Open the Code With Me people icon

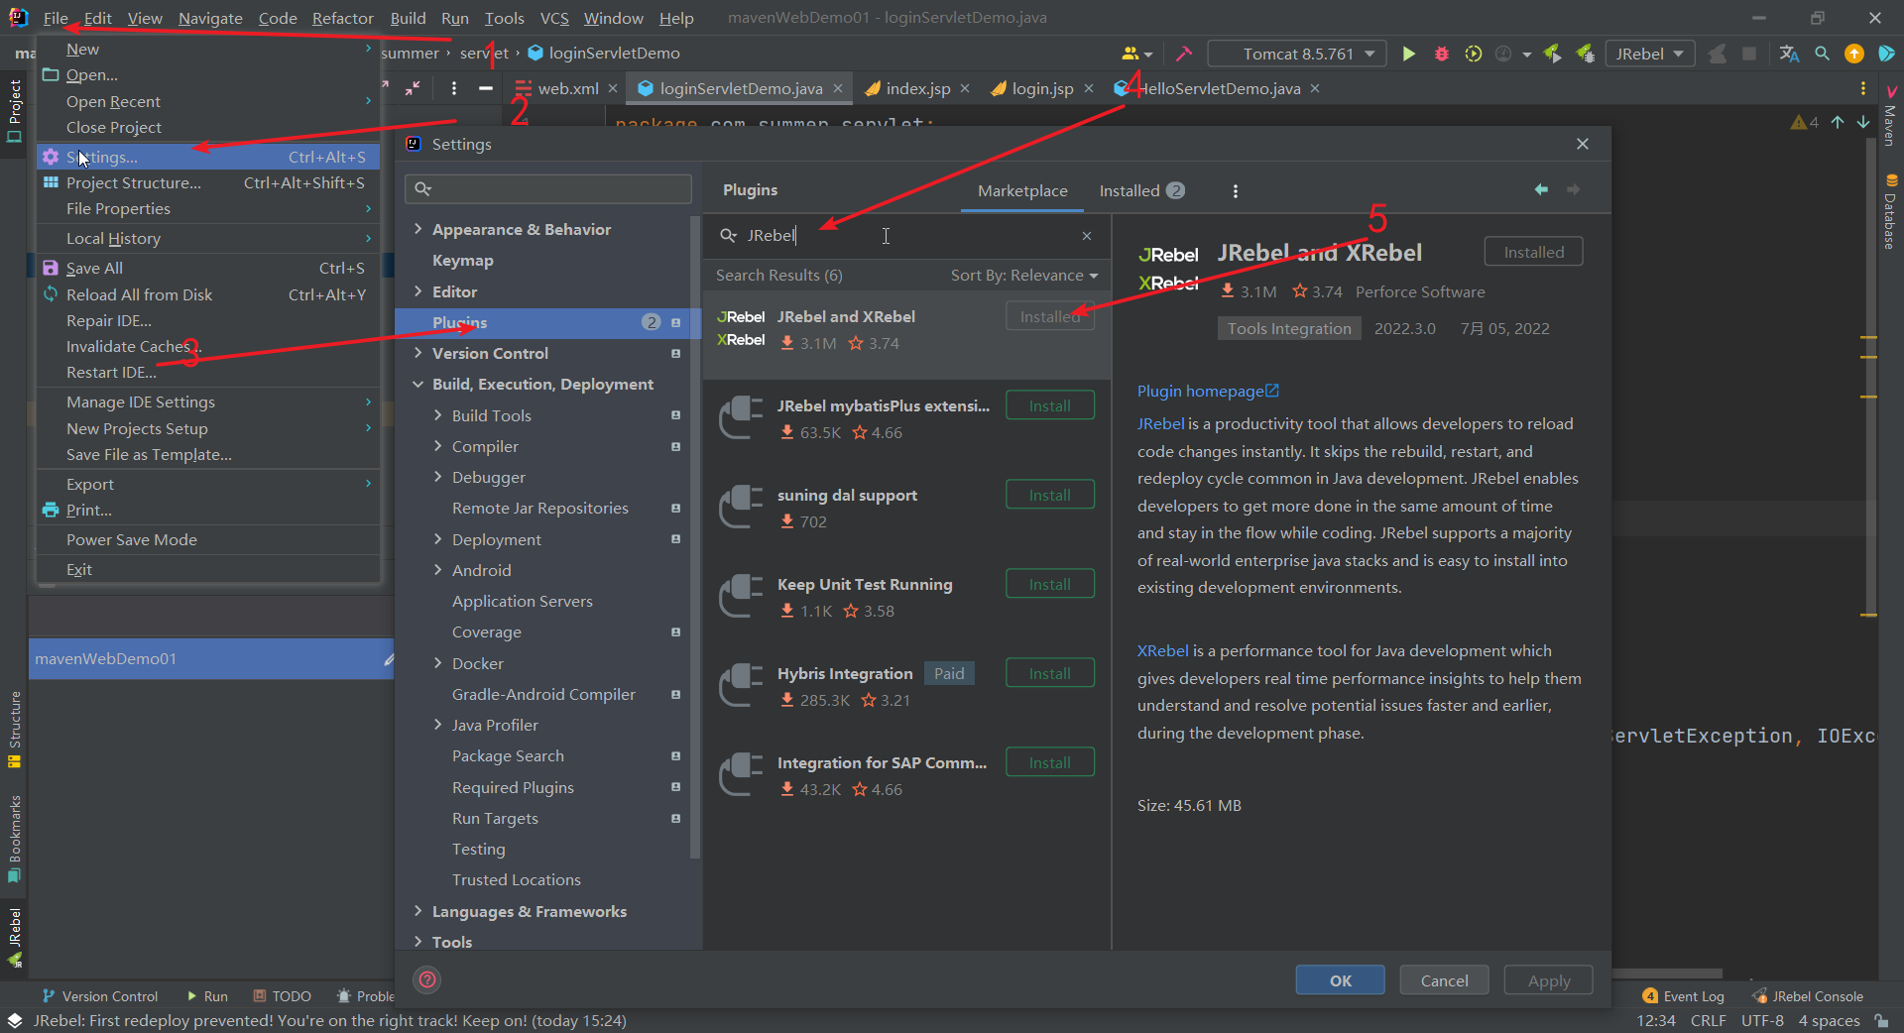[x=1136, y=54]
